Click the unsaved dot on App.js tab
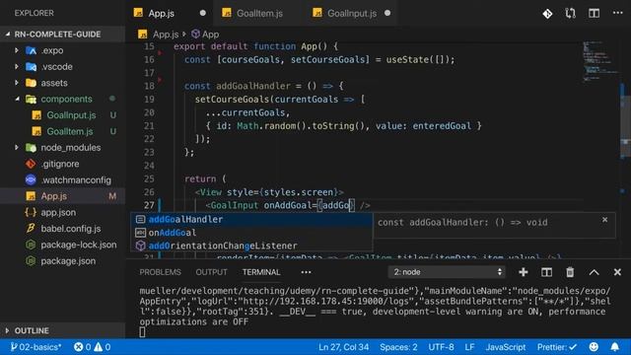 [203, 13]
